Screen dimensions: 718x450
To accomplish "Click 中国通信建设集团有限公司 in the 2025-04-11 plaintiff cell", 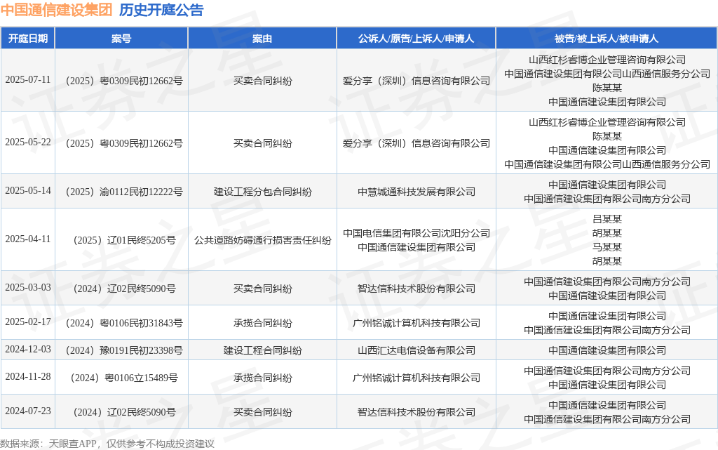I will [x=416, y=247].
